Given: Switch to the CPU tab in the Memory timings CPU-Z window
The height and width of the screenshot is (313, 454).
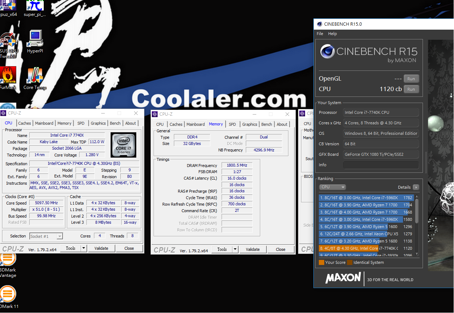Looking at the screenshot, I should (x=160, y=124).
